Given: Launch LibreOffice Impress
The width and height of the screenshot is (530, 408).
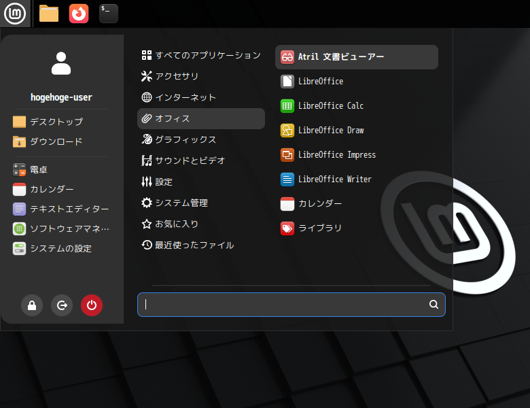Looking at the screenshot, I should 357,155.
